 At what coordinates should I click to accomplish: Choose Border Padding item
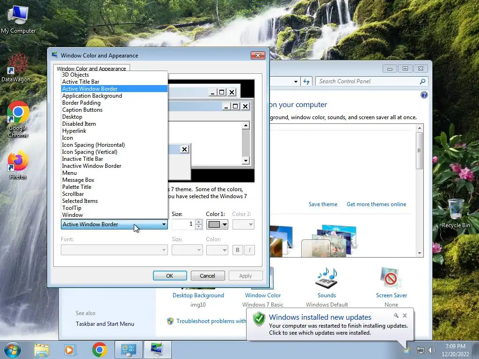pyautogui.click(x=114, y=103)
